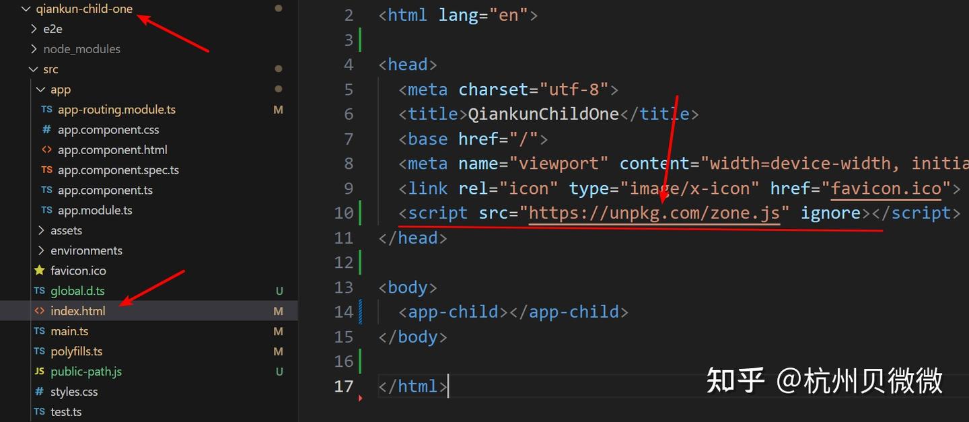Click the U status badge beside public-path.js
The height and width of the screenshot is (422, 969).
click(x=279, y=372)
